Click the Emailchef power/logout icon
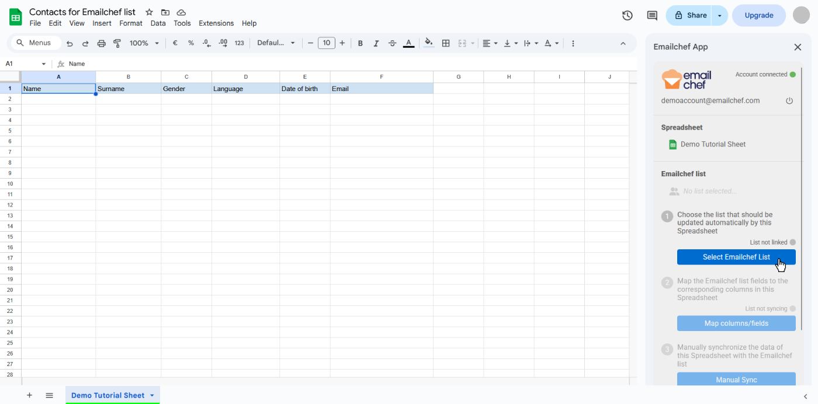The image size is (818, 404). click(789, 101)
